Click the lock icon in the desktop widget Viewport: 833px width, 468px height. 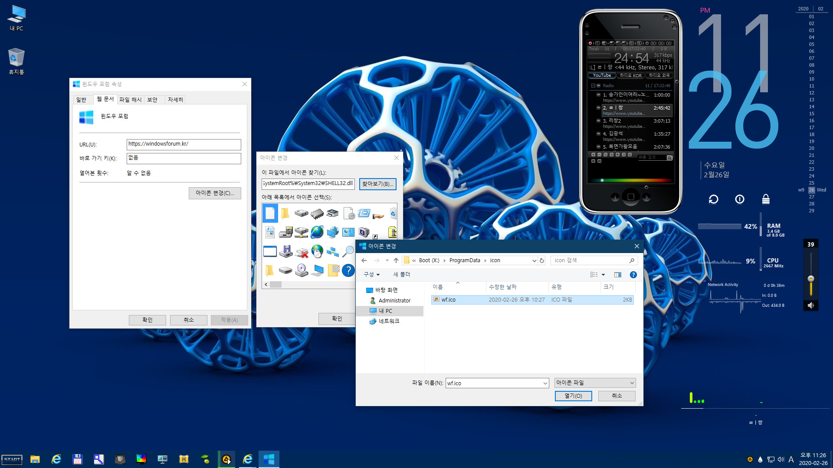(x=766, y=199)
